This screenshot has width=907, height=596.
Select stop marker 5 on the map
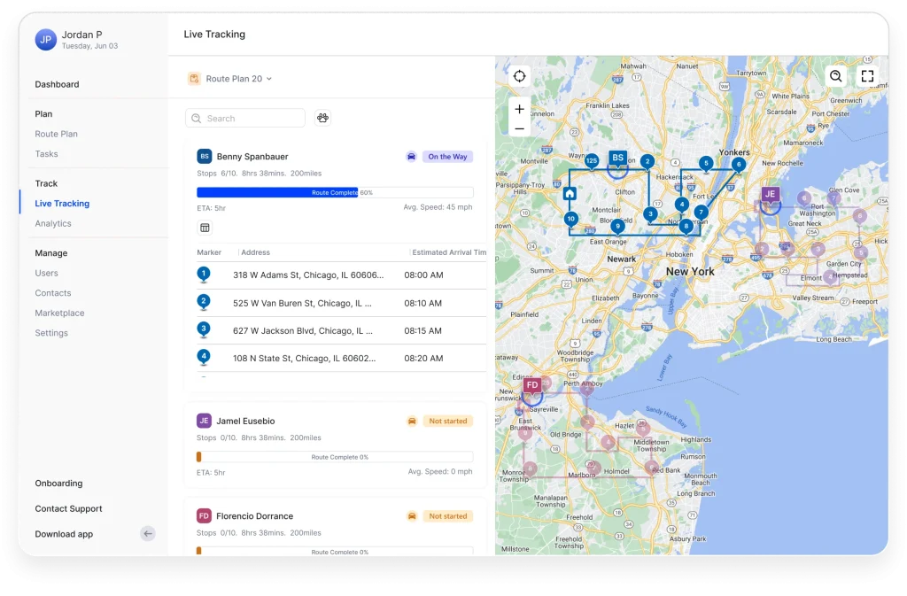(706, 164)
